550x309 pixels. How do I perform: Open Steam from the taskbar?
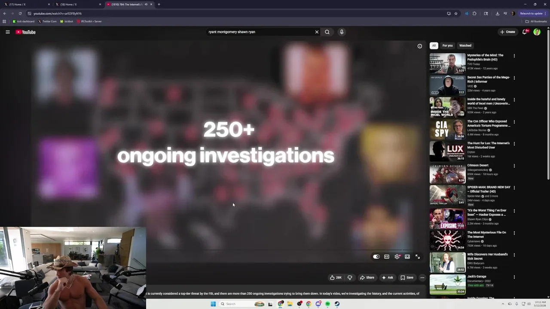tap(337, 304)
